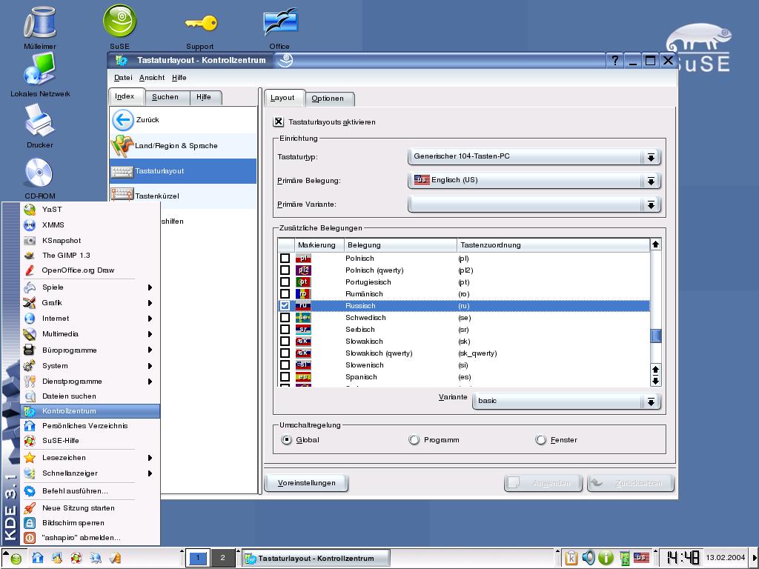Open the Mülleimer trash icon on desktop
Viewport: 759px width, 569px height.
pos(40,23)
